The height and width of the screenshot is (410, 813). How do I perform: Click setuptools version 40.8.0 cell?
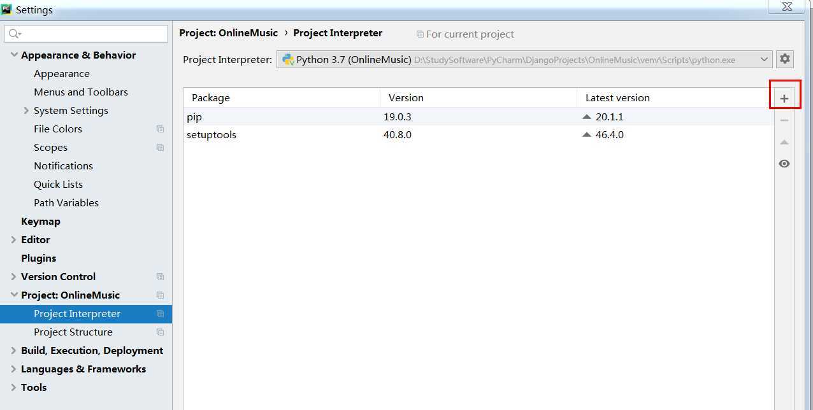398,134
